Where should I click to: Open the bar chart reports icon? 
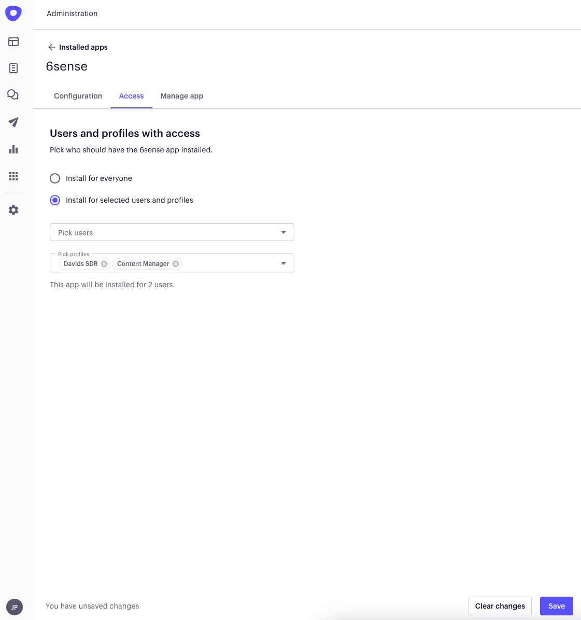coord(13,149)
